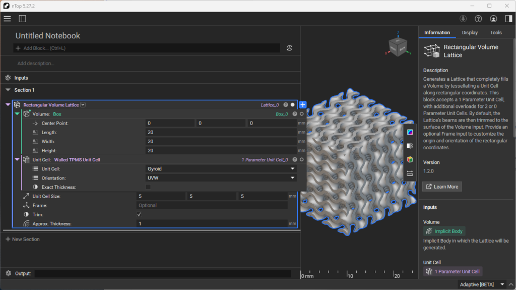
Task: Toggle visibility circle for Unit Cell_0
Action: 301,159
